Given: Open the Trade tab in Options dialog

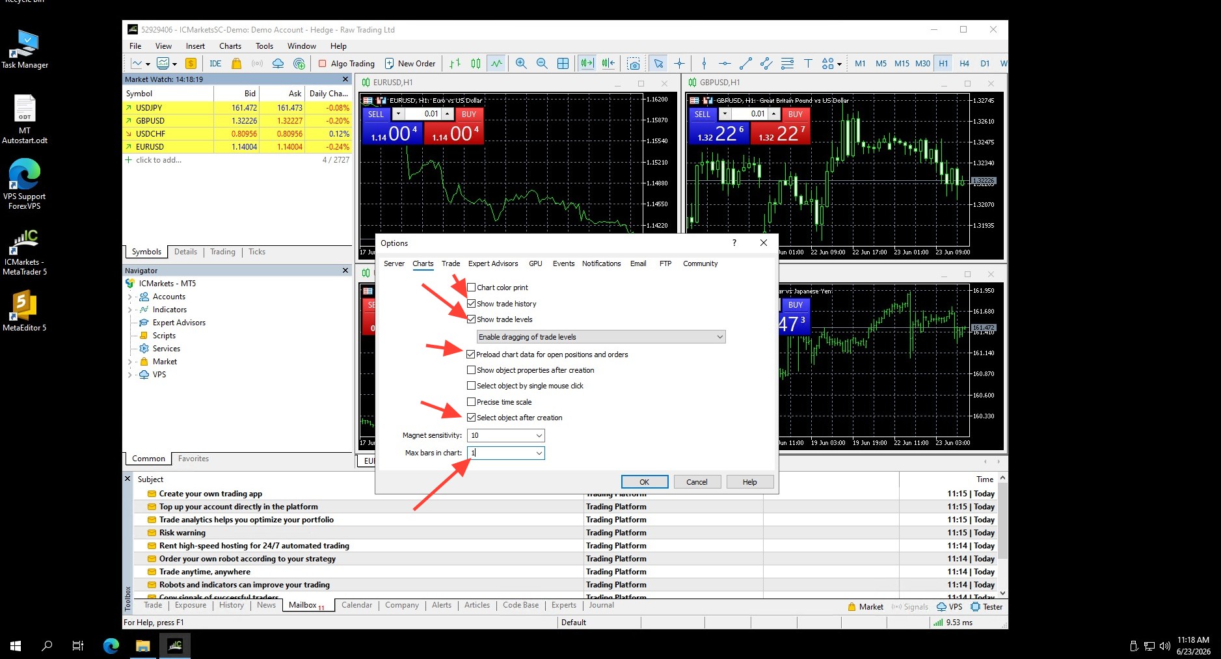Looking at the screenshot, I should [451, 263].
